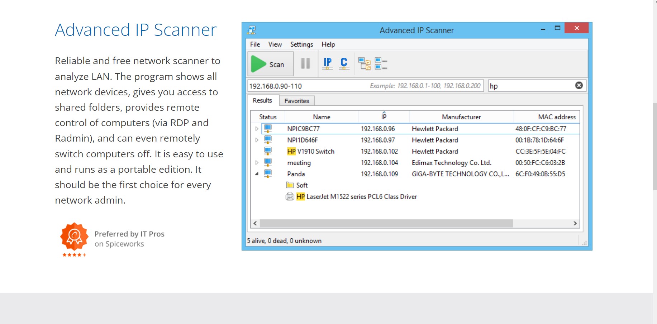This screenshot has height=324, width=657.
Task: Sort by the Name column header
Action: (322, 117)
